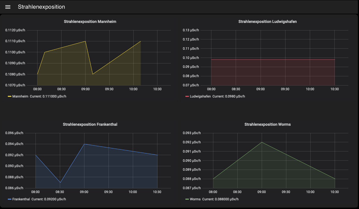
Task: Click the 0.093 µSv/h Worms axis label
Action: pos(192,133)
